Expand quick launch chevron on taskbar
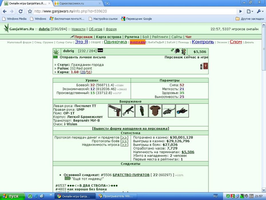The image size is (266, 200). tap(51, 195)
